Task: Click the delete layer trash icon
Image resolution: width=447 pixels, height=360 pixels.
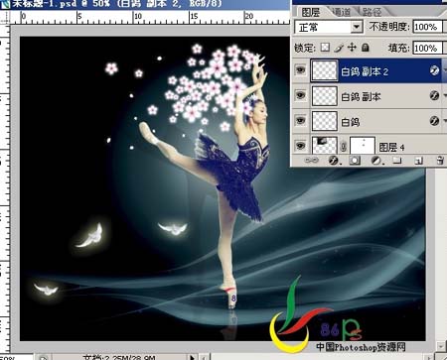Action: [x=440, y=161]
